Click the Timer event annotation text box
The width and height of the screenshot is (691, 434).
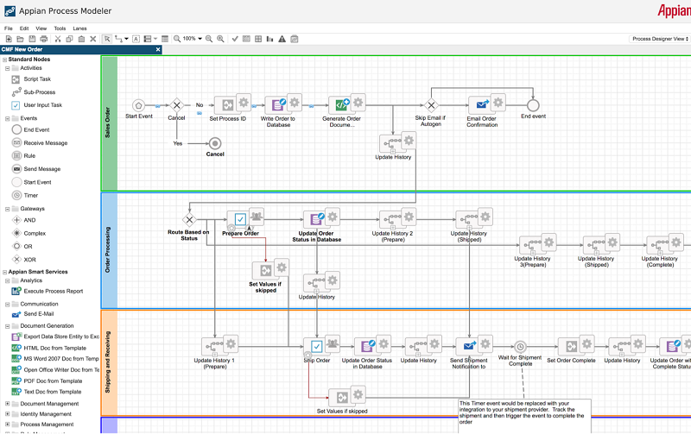525,415
